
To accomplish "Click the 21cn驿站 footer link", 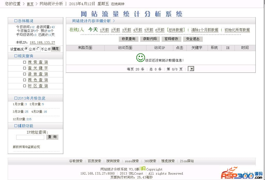I will [187, 161].
